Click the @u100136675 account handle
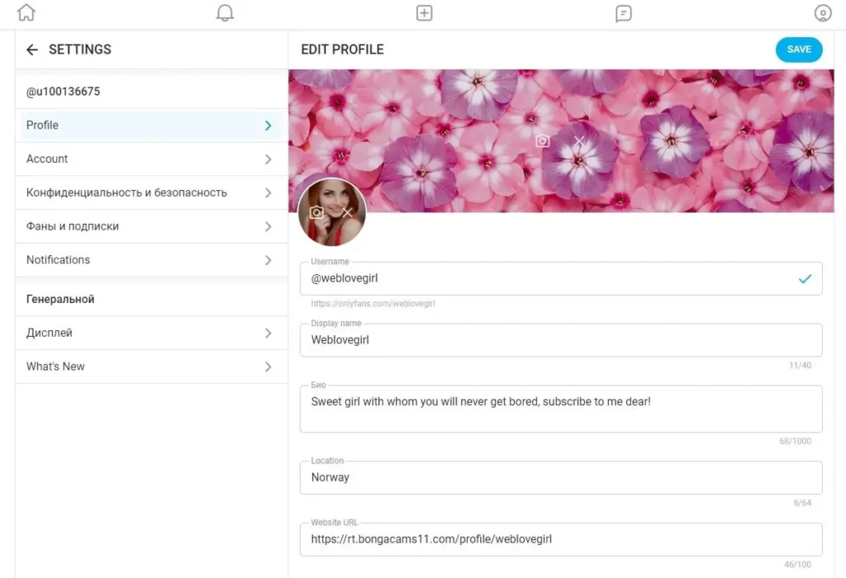The image size is (846, 578). coord(63,92)
